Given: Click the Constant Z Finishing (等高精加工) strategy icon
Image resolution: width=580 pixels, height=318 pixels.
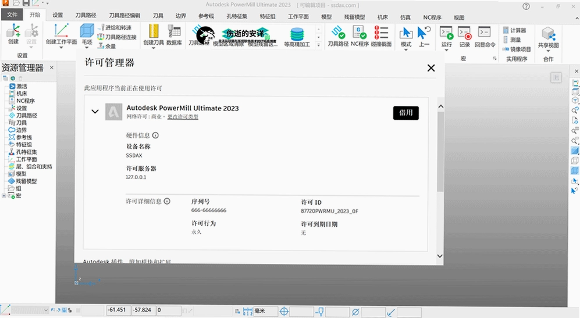Looking at the screenshot, I should pyautogui.click(x=297, y=34).
